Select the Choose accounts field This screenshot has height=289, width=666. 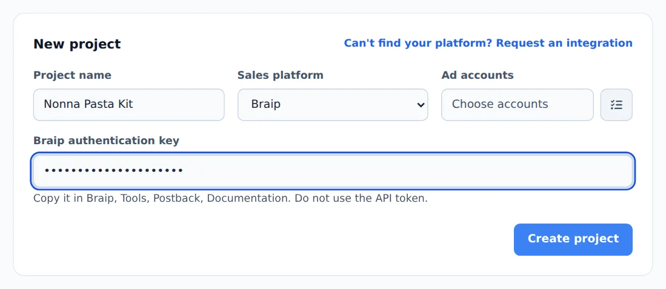(x=518, y=105)
